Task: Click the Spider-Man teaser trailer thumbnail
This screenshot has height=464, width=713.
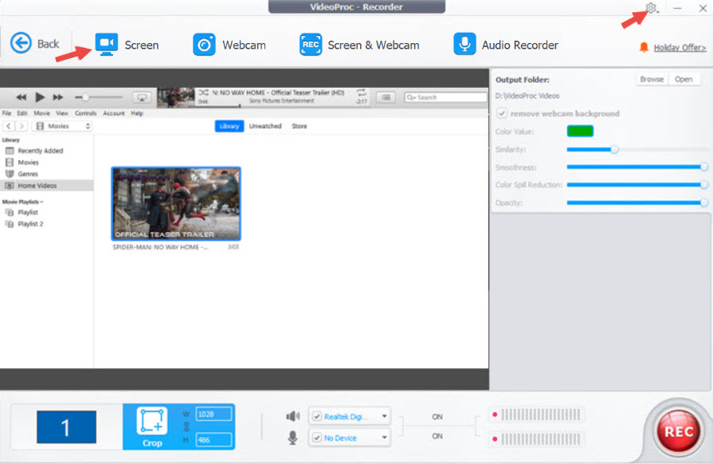Action: pos(176,203)
